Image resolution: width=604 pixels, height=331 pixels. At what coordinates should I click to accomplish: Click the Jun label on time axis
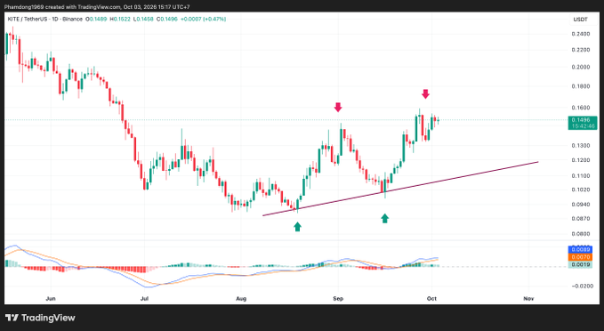coord(51,299)
